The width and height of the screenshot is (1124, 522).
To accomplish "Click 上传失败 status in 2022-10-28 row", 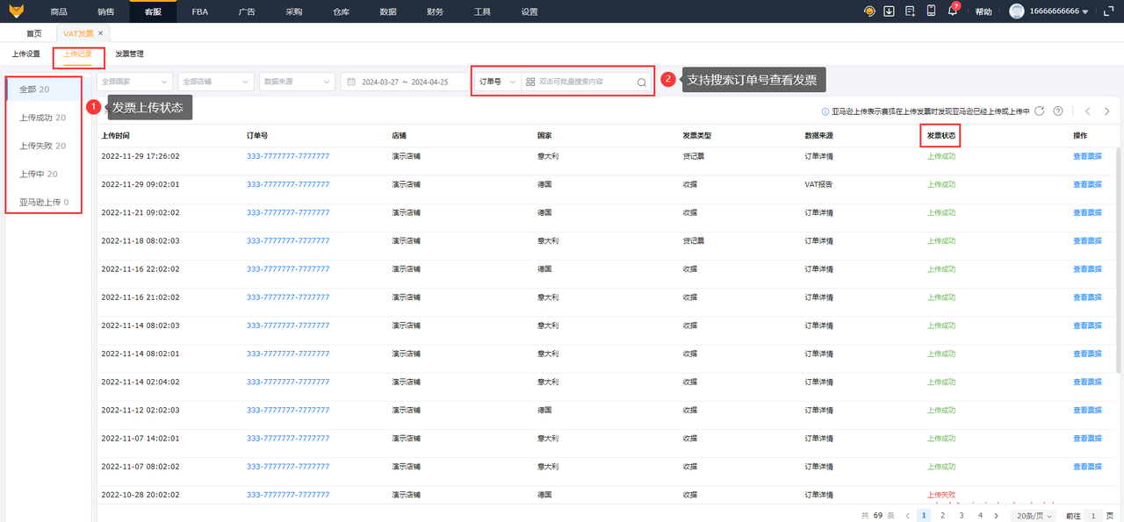I will [941, 495].
